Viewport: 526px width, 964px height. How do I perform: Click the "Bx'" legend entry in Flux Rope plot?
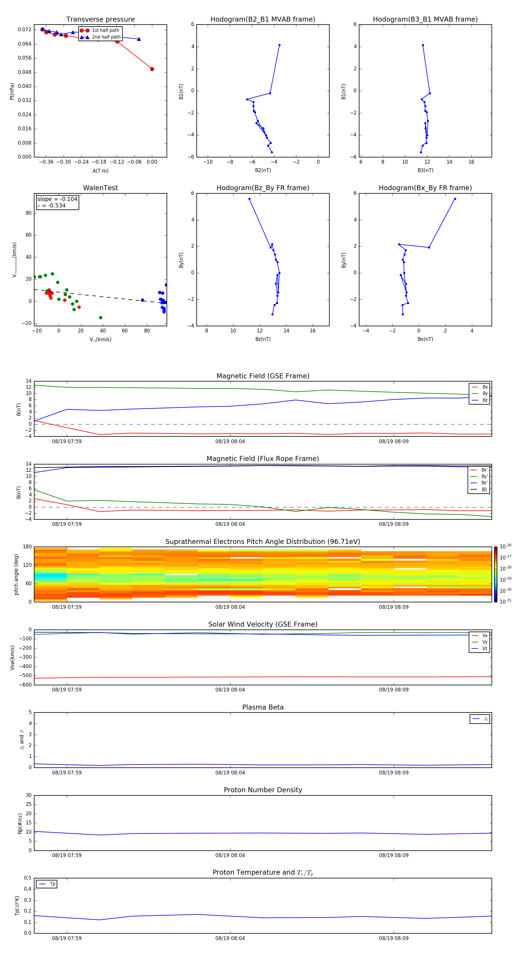(479, 470)
